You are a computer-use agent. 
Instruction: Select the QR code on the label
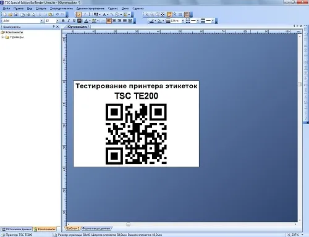click(136, 134)
